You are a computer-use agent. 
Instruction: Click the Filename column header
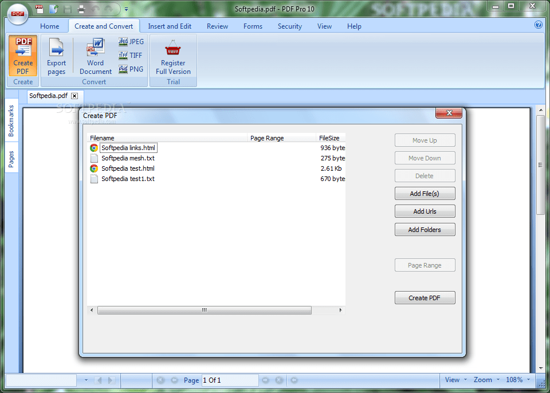tap(167, 138)
